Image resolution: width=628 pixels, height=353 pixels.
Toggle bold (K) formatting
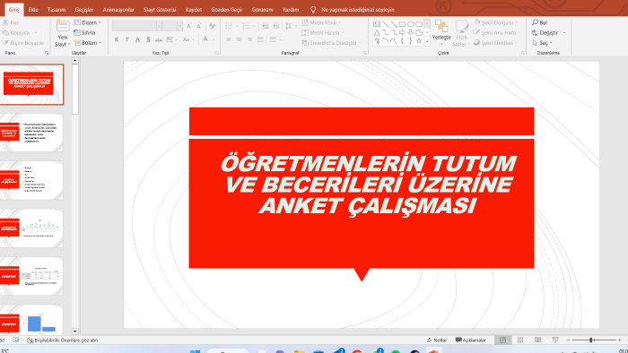tap(117, 39)
